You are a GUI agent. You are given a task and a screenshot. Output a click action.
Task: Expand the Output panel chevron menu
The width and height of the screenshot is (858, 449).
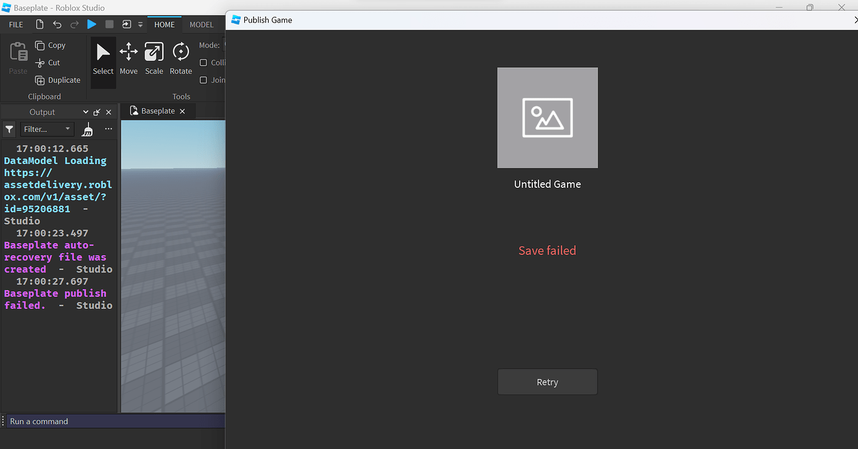tap(85, 111)
